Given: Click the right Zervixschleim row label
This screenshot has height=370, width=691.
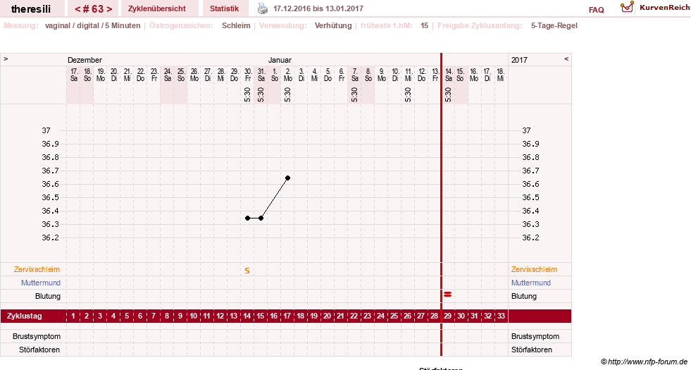Looking at the screenshot, I should point(534,269).
